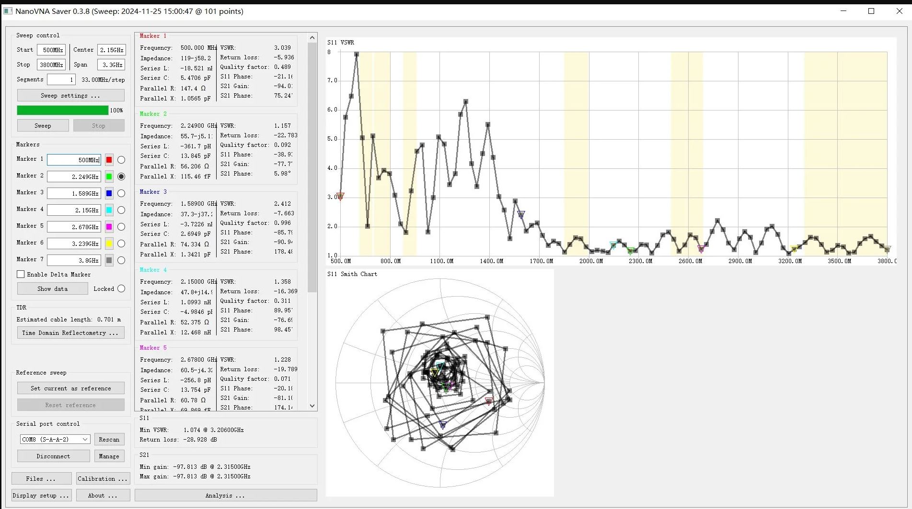Click the red Marker 1 color swatch
Viewport: 912px width, 509px height.
[109, 160]
